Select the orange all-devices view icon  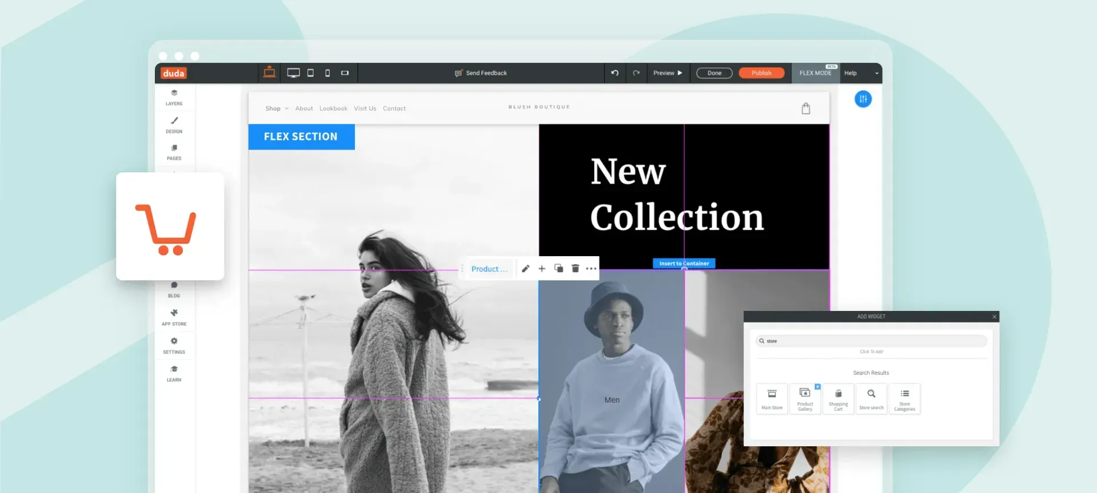[269, 72]
